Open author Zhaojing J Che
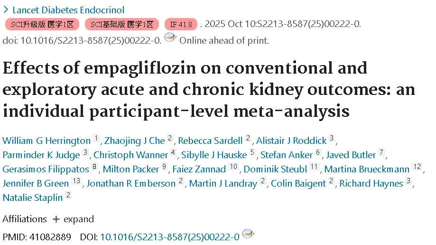The height and width of the screenshot is (245, 436). point(135,141)
